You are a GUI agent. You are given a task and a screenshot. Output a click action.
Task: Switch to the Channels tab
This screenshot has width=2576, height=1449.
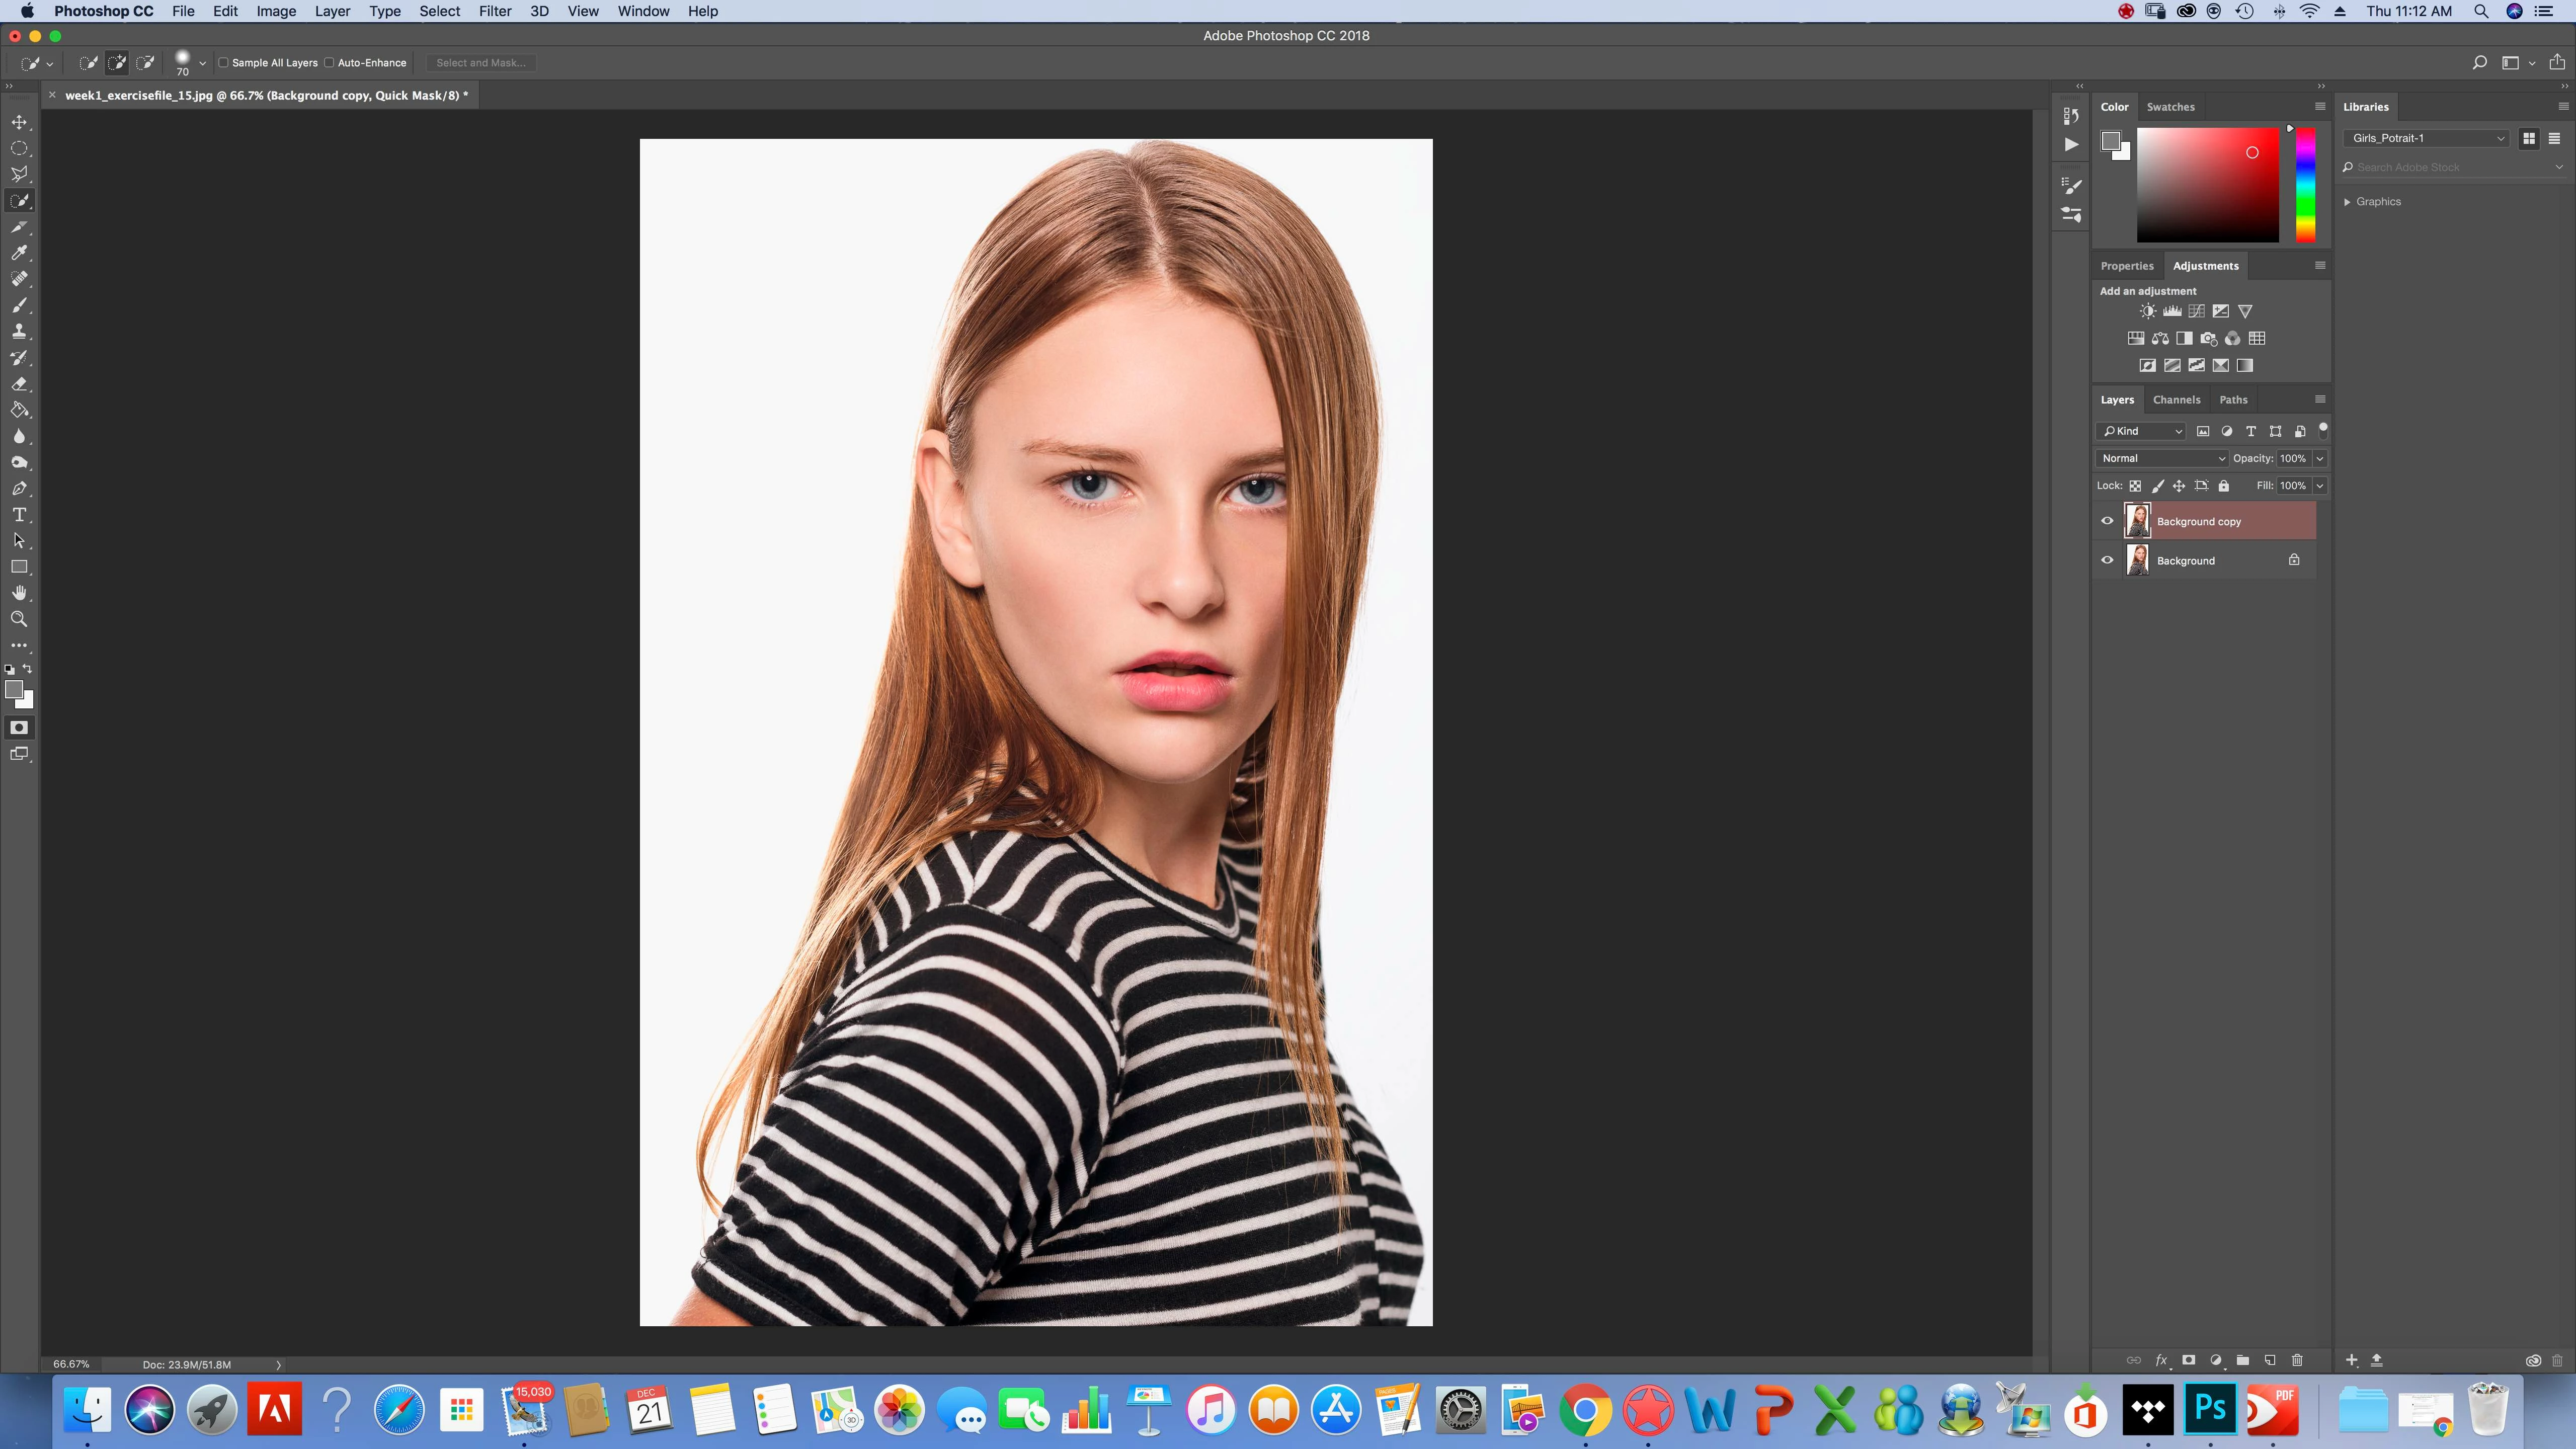pos(2176,399)
